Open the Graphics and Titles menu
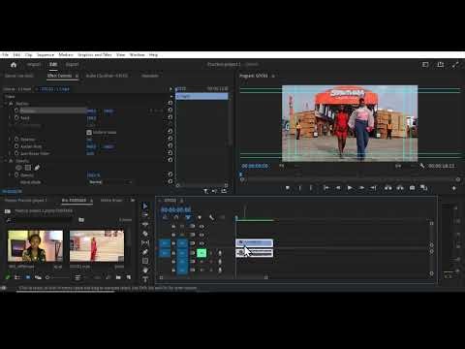Viewport: 465px width, 349px height. pos(95,55)
